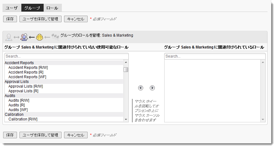Select Accident Reports [R/W] role

[x=64, y=68]
